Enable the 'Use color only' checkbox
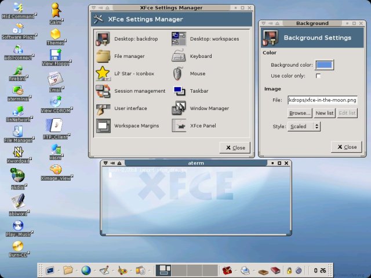371x278 pixels. [318, 76]
